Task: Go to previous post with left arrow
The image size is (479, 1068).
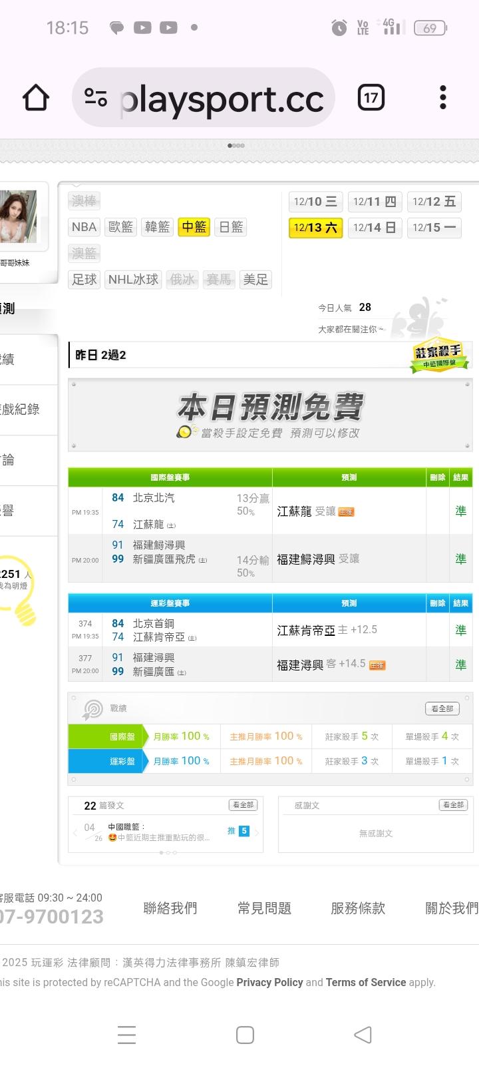Action: (x=75, y=832)
